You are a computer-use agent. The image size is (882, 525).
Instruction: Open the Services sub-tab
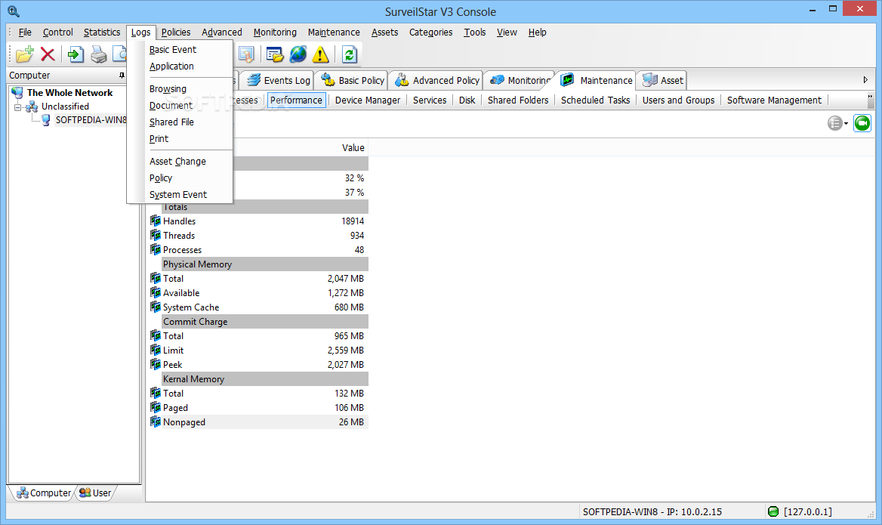[430, 100]
